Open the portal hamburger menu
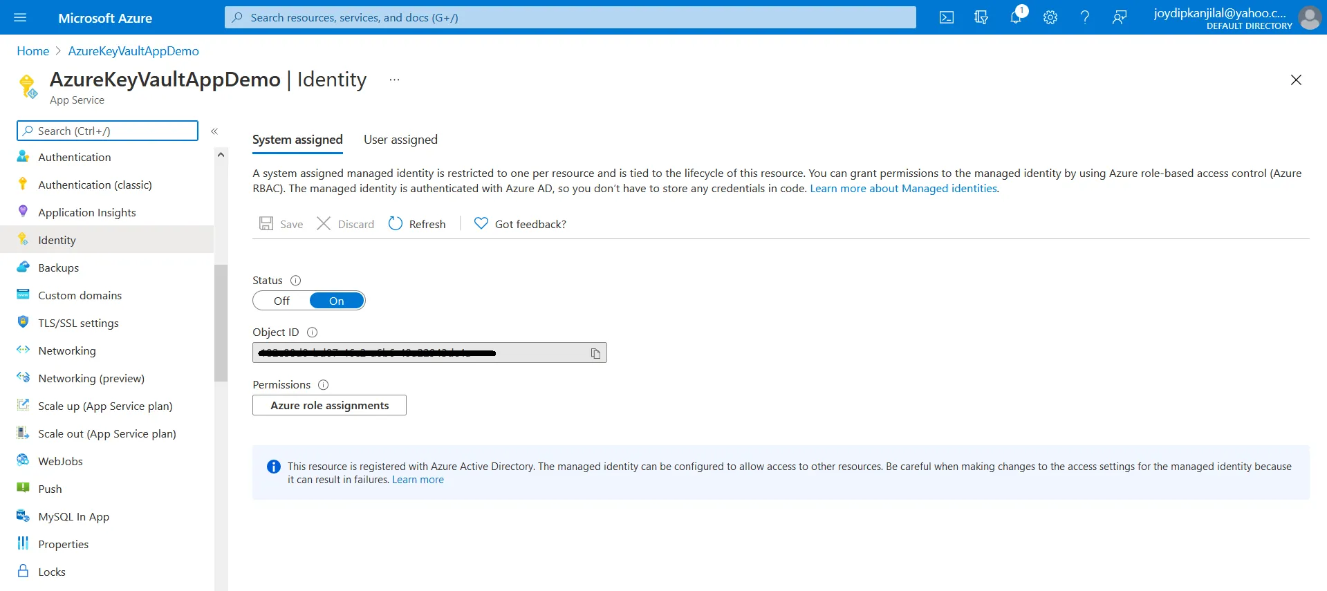This screenshot has height=591, width=1327. [x=20, y=17]
